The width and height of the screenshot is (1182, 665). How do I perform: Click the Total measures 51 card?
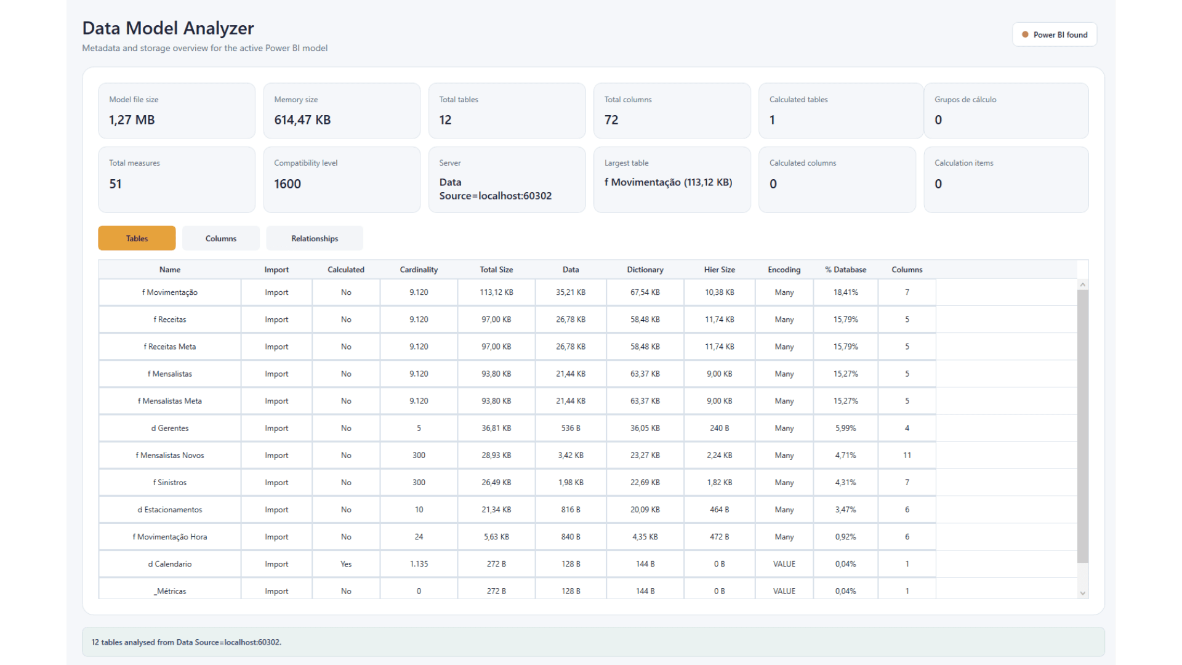(x=177, y=179)
